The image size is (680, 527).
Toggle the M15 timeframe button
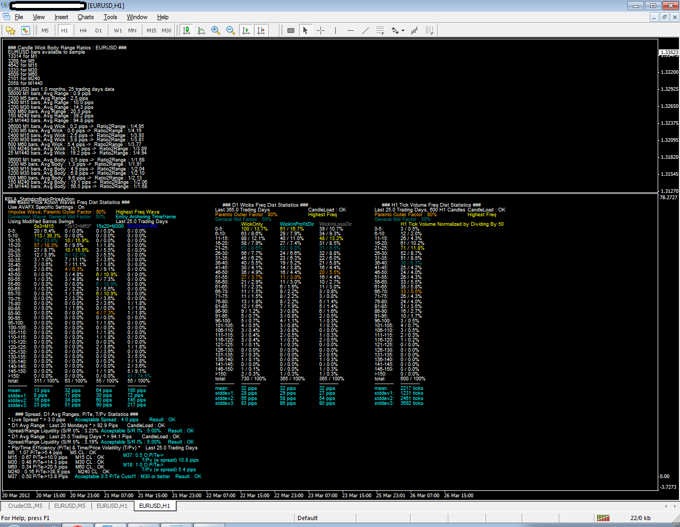click(151, 30)
